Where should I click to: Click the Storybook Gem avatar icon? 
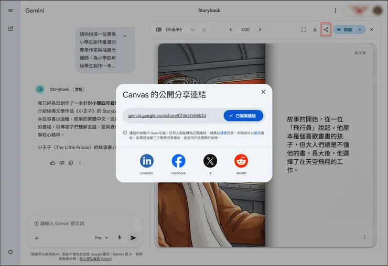[40, 89]
